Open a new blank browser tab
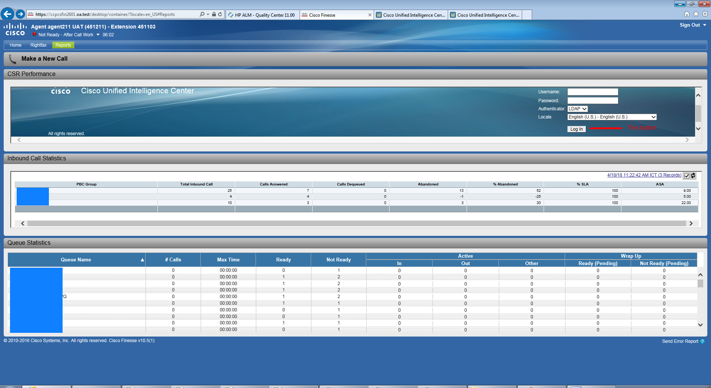Viewport: 711px width, 388px height. 527,15
